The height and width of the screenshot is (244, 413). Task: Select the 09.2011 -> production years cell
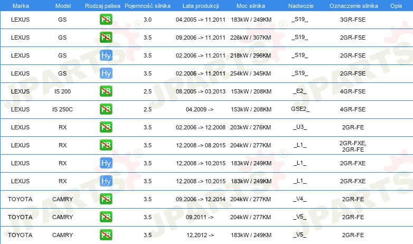coord(200,217)
